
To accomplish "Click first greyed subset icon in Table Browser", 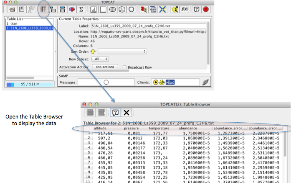I will point(90,113).
